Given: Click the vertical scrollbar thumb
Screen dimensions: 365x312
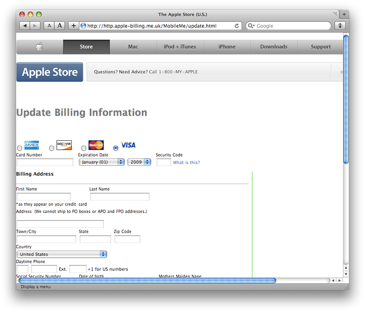Looking at the screenshot, I should point(346,99).
